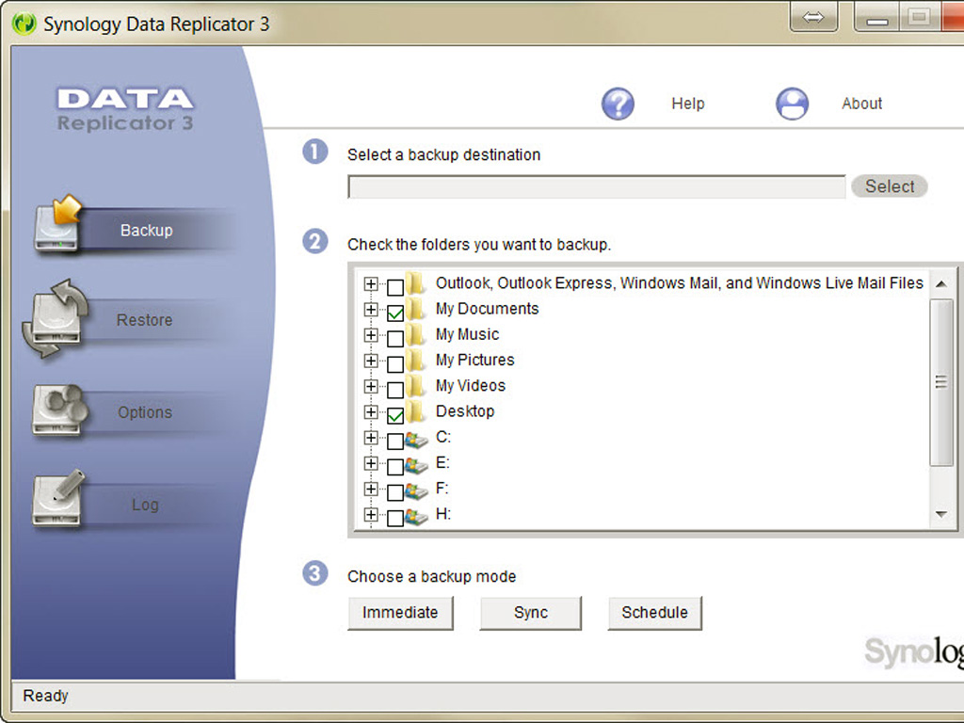Expand the H: drive tree node
The image size is (964, 723).
pyautogui.click(x=371, y=515)
